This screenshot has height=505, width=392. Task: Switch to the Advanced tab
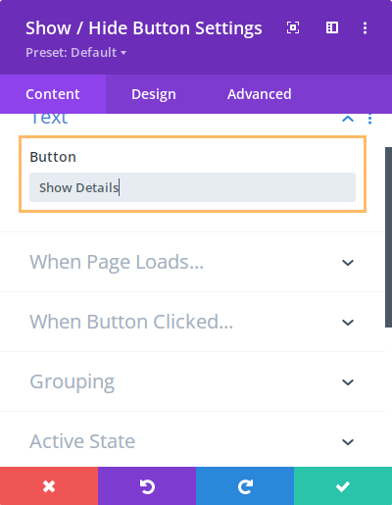click(260, 94)
